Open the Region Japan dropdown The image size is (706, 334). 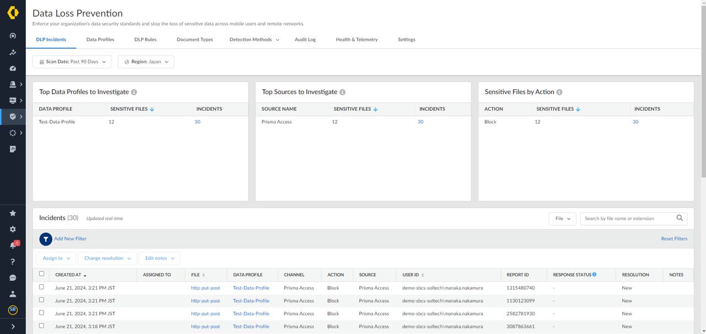[146, 62]
